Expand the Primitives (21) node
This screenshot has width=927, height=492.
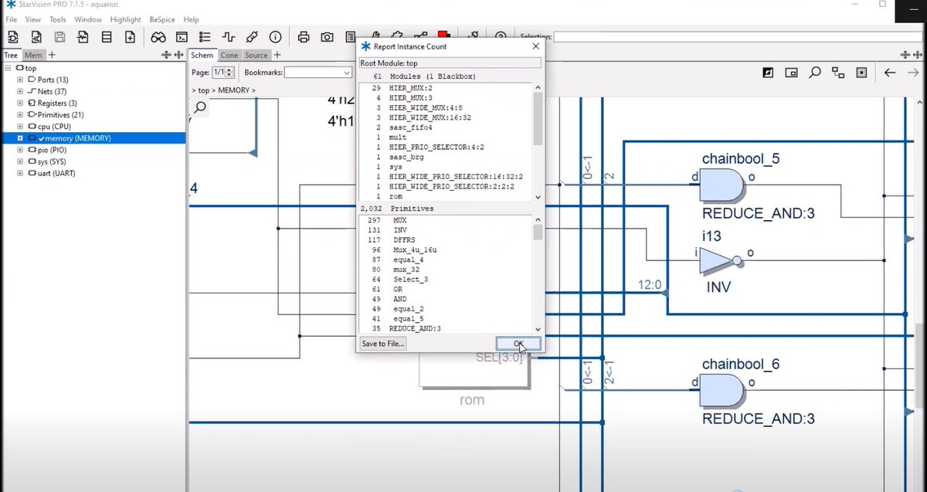coord(21,114)
